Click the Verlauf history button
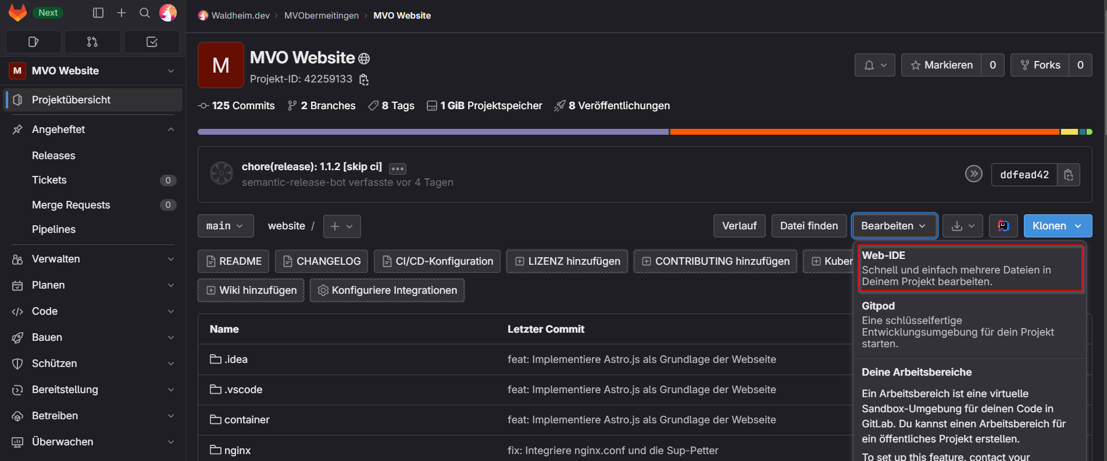1107x461 pixels. 739,226
